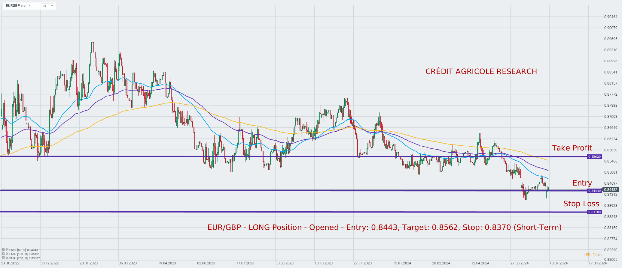Open the D1 timeframe dropdown

48,6
